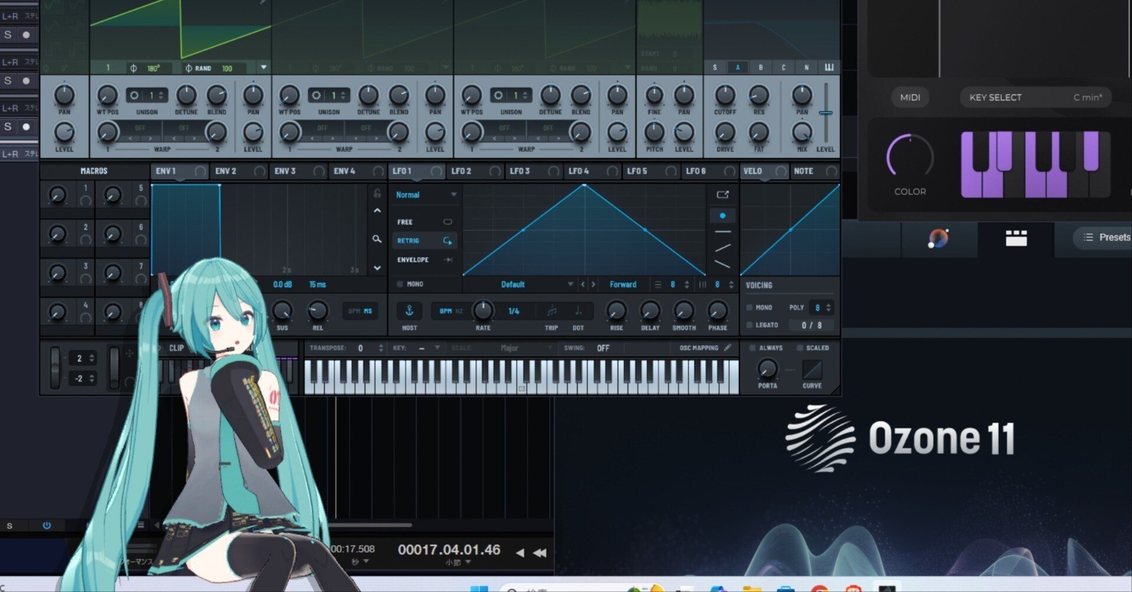Enable the LEGATO checkbox
1132x592 pixels.
[749, 325]
